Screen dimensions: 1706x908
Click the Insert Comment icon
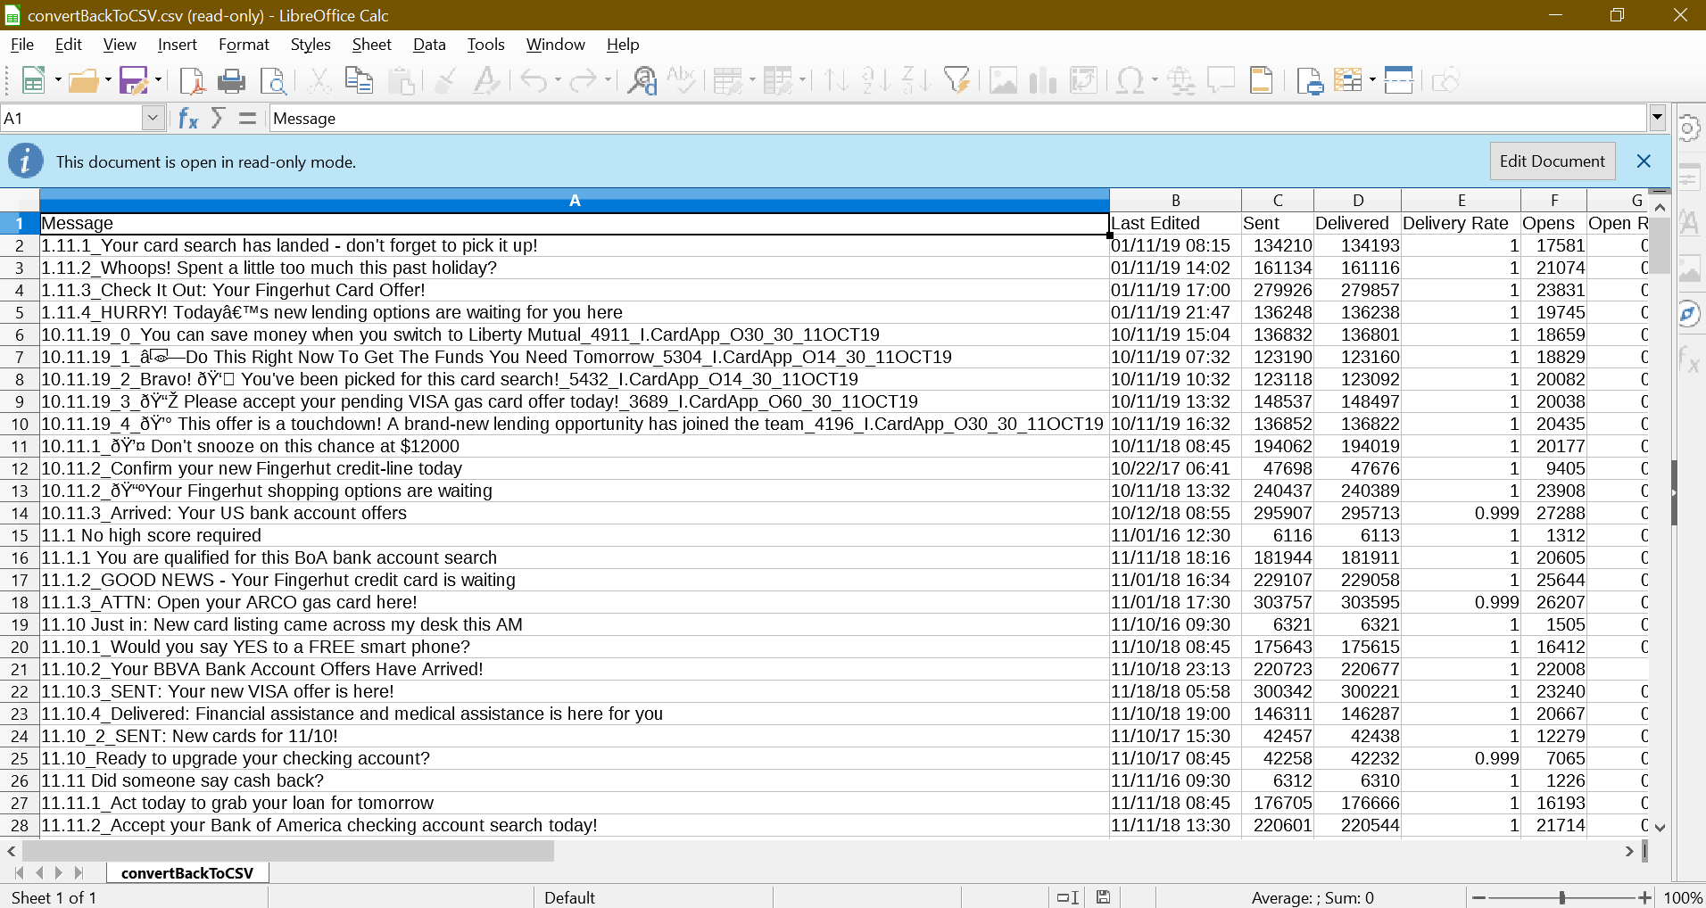tap(1221, 81)
